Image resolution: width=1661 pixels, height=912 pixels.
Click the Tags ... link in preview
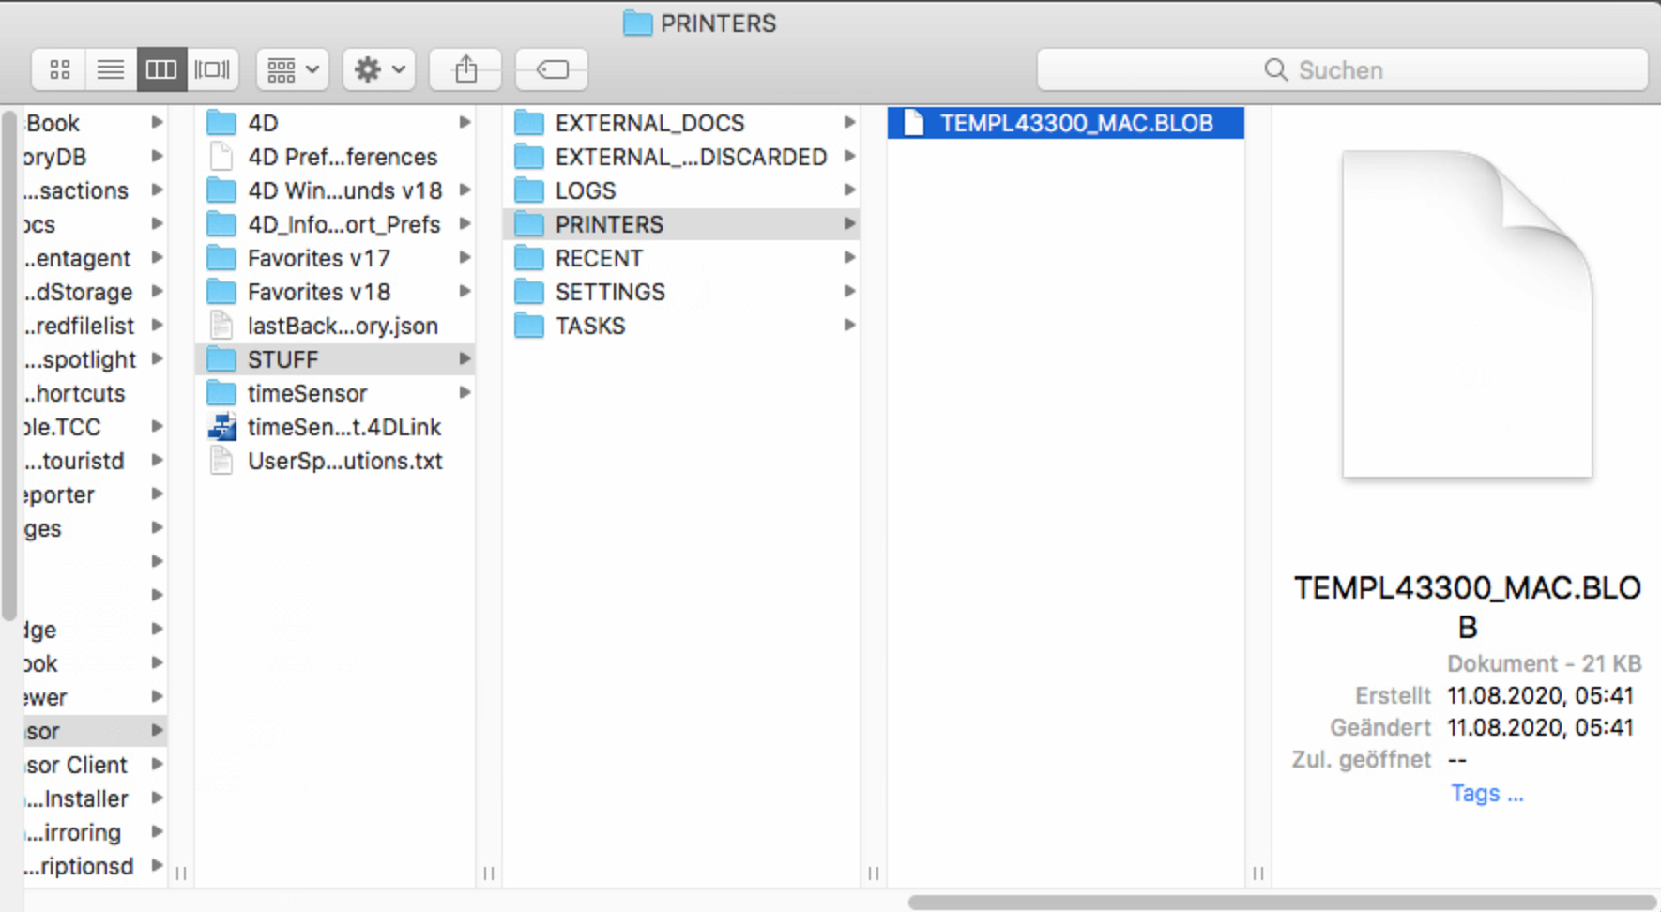tap(1487, 794)
